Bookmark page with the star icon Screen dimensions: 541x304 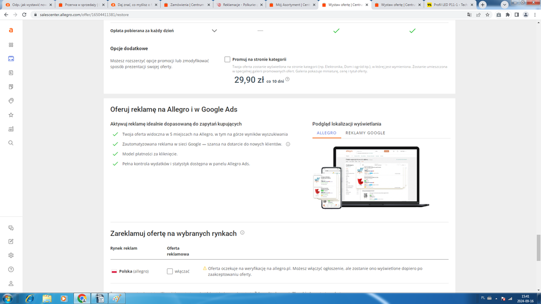click(487, 15)
